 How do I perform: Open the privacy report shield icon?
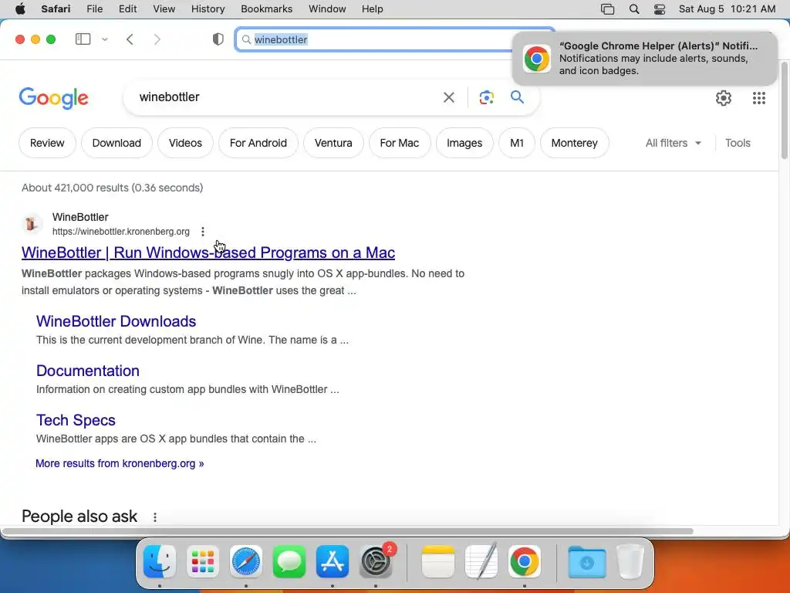218,39
